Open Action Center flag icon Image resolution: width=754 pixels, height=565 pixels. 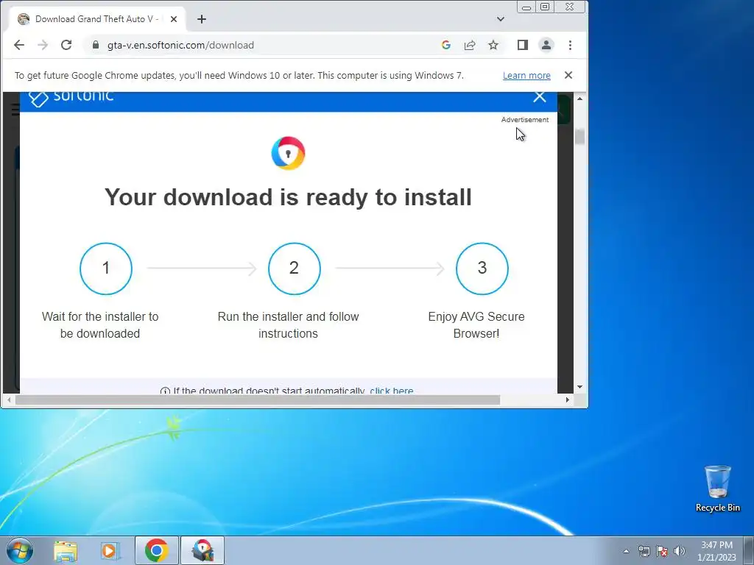[662, 551]
